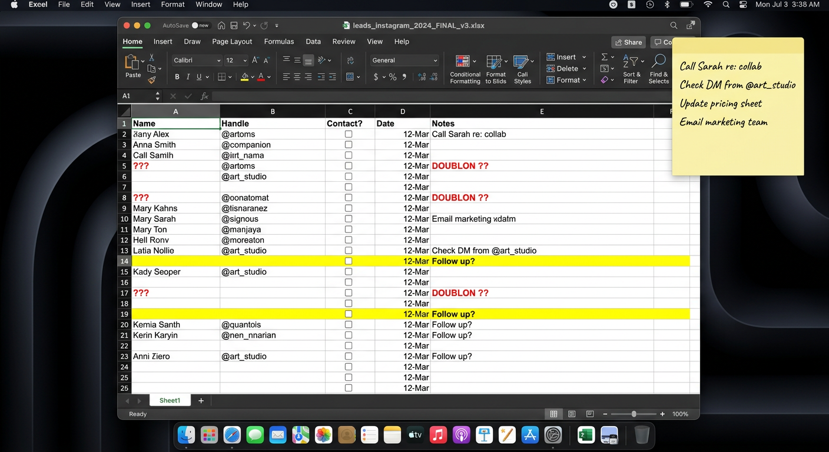Image resolution: width=829 pixels, height=452 pixels.
Task: Expand the AutoSum dropdown arrow
Action: (x=613, y=58)
